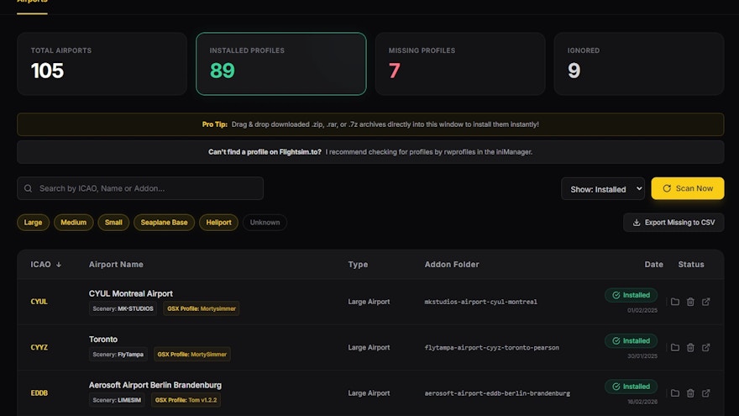Image resolution: width=739 pixels, height=416 pixels.
Task: Click trash icon in EDDB Berlin row
Action: 690,392
